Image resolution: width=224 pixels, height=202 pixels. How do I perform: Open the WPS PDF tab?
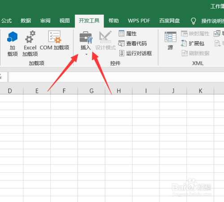(x=139, y=21)
